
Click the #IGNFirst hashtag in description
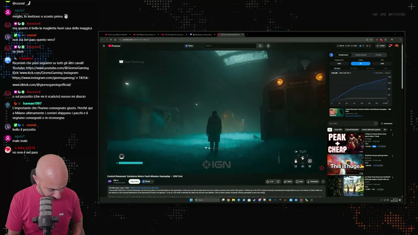point(134,188)
